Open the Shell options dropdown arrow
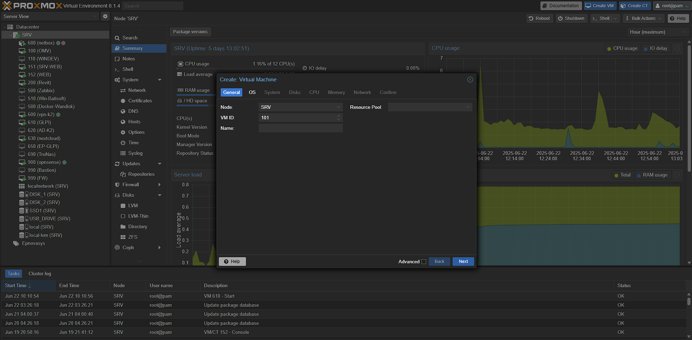This screenshot has height=340, width=692. point(615,18)
